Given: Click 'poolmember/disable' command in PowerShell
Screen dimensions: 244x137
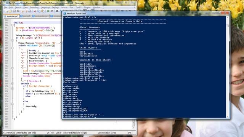Looking at the screenshot, I should click(x=91, y=70).
